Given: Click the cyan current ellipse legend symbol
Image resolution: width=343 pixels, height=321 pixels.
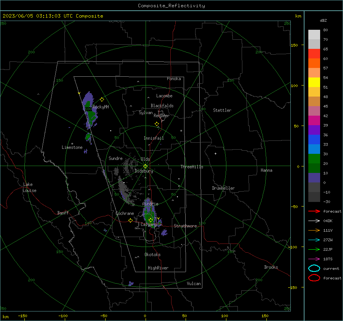Looking at the screenshot, I should [x=314, y=268].
